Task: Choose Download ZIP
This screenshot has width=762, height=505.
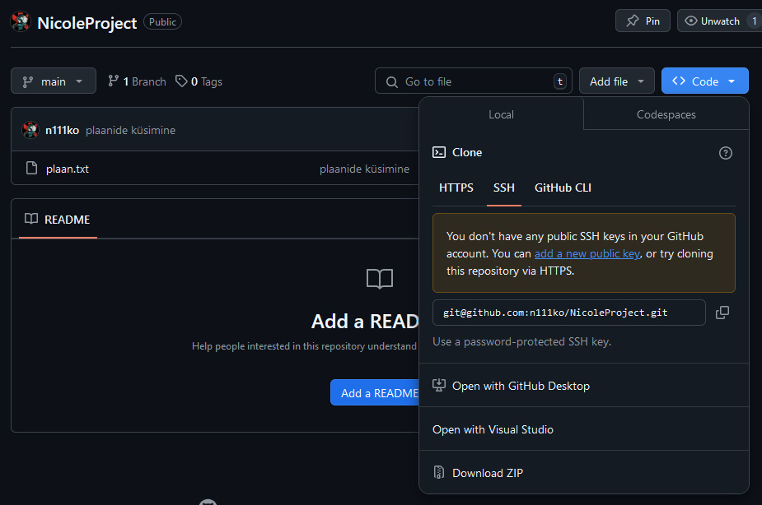Action: [x=583, y=473]
